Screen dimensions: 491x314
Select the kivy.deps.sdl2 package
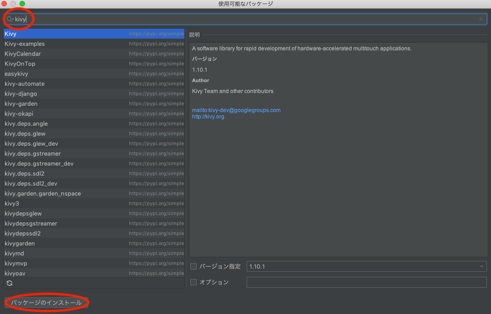[94, 174]
